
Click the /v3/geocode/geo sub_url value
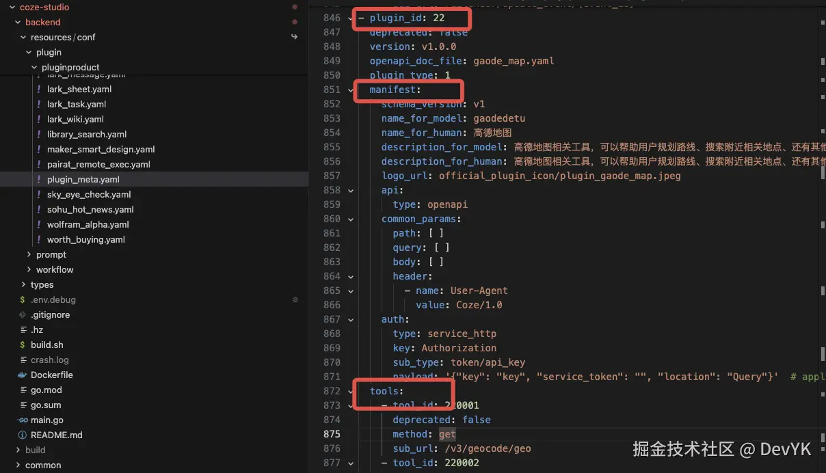coord(488,448)
